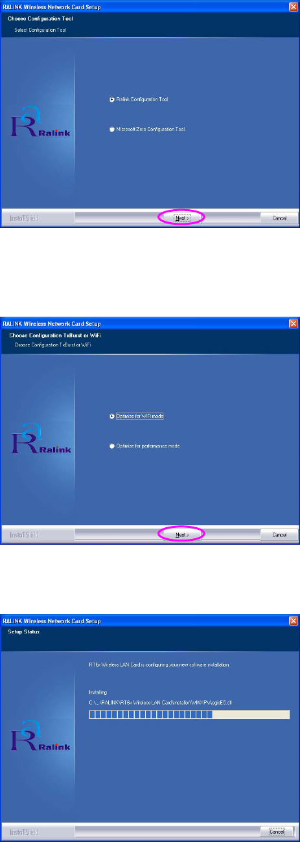
Task: Click InstallShield label in Select Configuration Tool dialog
Action: (23, 219)
